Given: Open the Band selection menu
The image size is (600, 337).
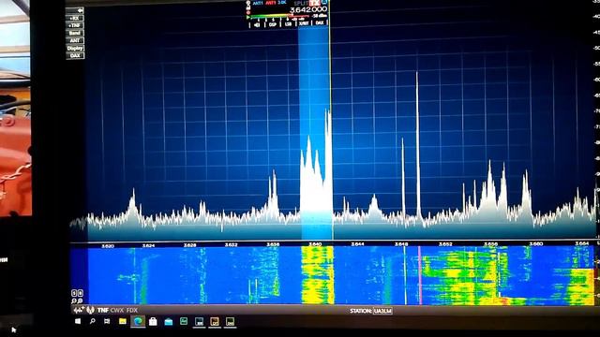Looking at the screenshot, I should (75, 33).
